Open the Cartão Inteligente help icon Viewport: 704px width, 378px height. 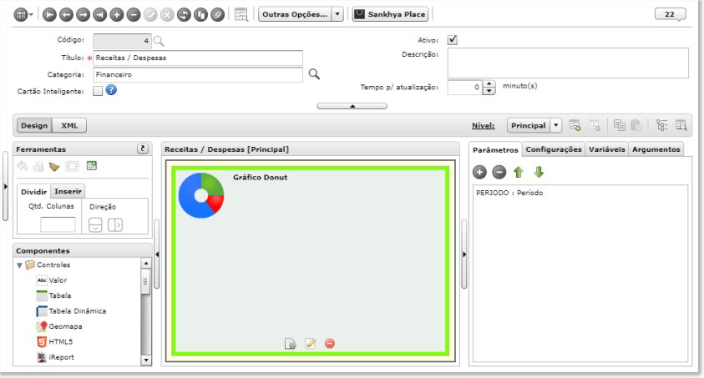[x=111, y=90]
